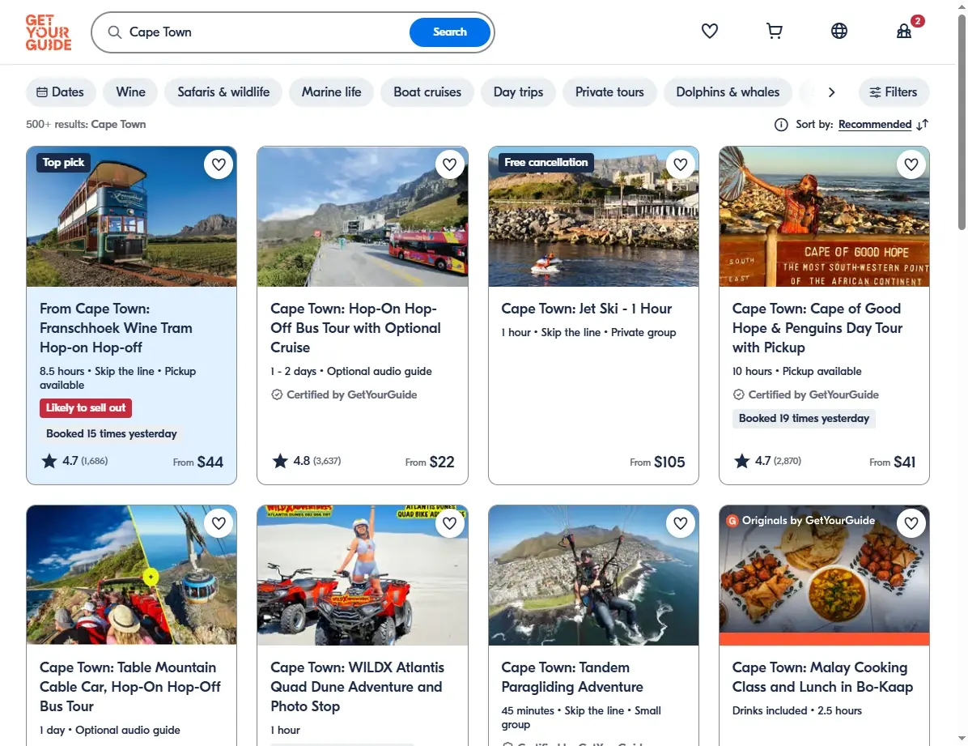
Task: Add Malay Cooking Class to wishlist
Action: [911, 523]
